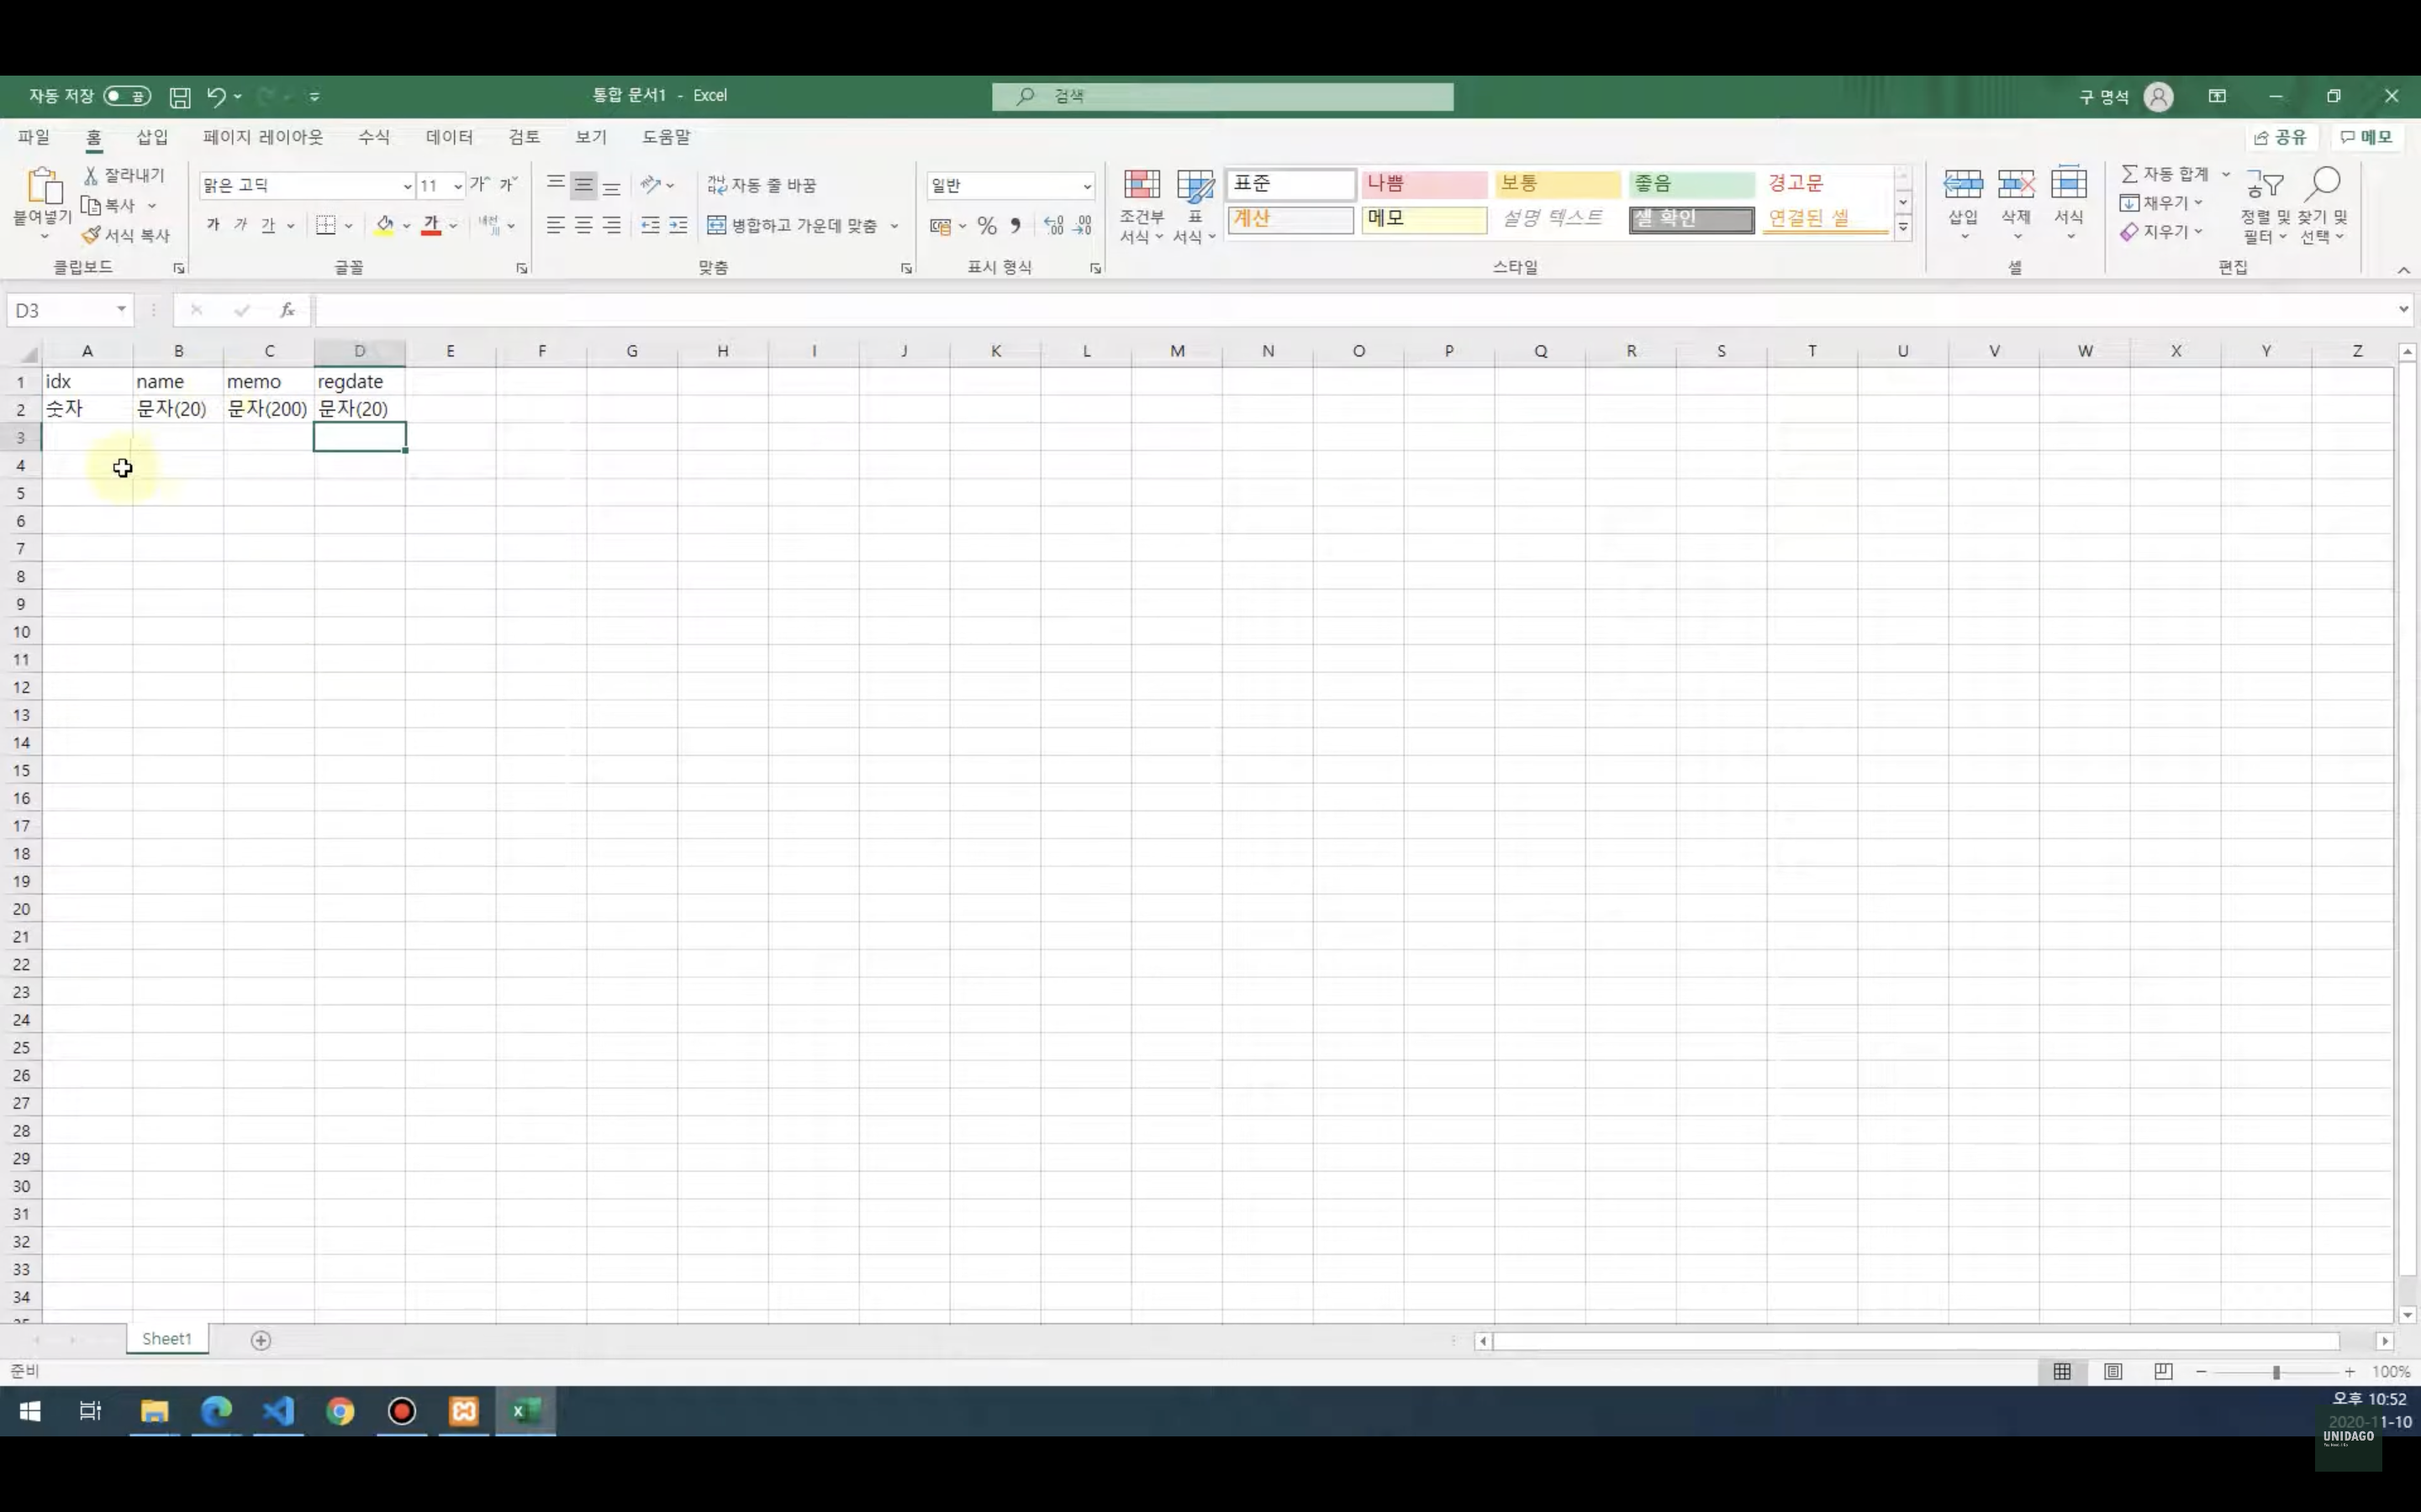Expand the Name Box dropdown arrow
Screen dimensions: 2421x1512
pyautogui.click(x=121, y=310)
